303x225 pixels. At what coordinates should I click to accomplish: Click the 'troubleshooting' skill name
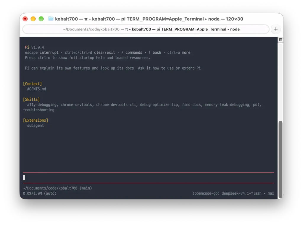39,110
